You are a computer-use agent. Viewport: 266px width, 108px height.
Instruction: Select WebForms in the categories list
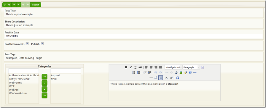tap(15, 83)
